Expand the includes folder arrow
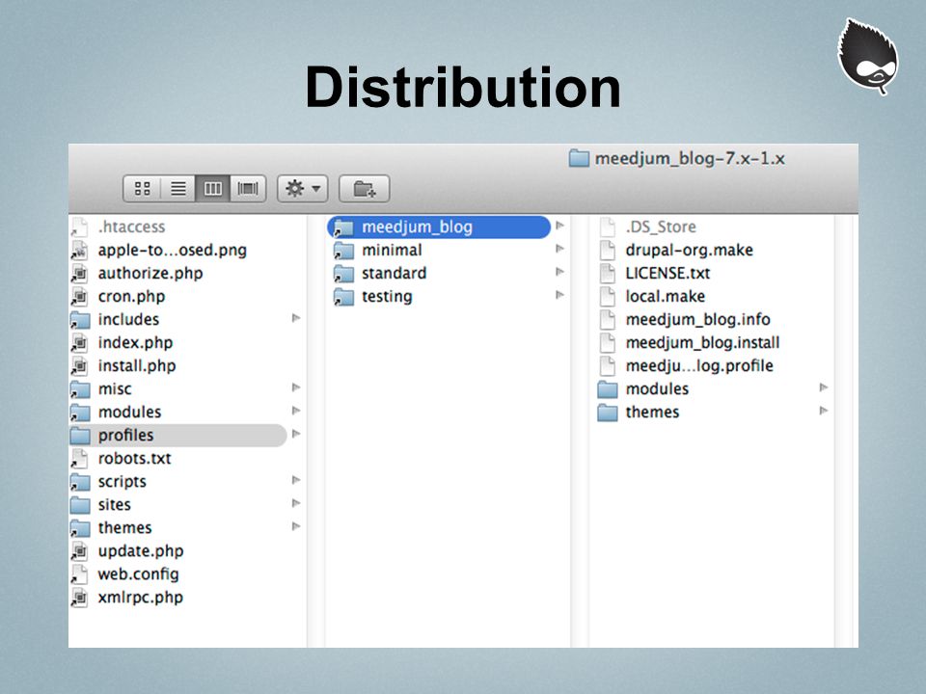This screenshot has width=926, height=694. point(296,319)
